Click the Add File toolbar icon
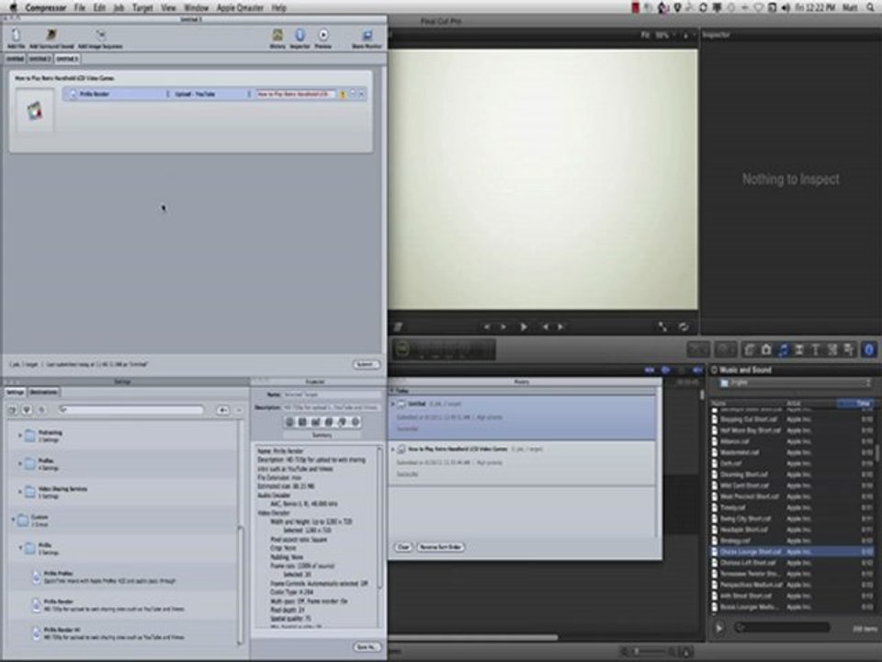This screenshot has width=882, height=662. pyautogui.click(x=16, y=35)
